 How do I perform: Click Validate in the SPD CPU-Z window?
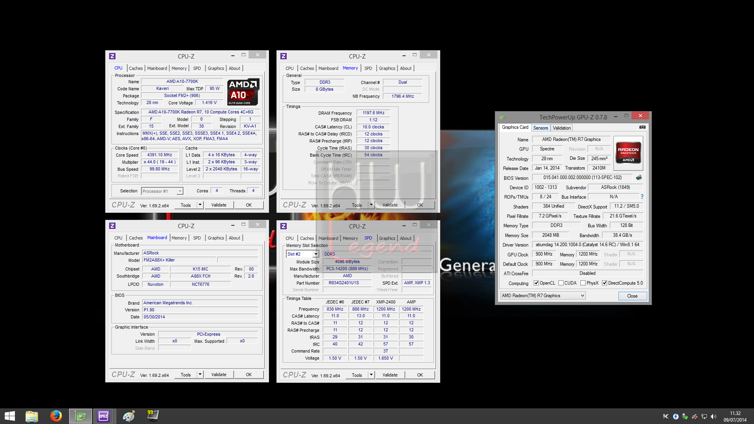click(x=390, y=375)
